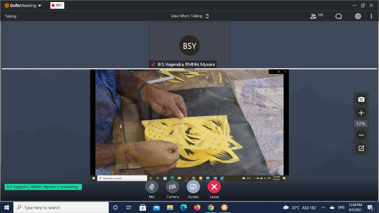Leave the meeting
Viewport: 379px width, 213px height.
click(214, 187)
